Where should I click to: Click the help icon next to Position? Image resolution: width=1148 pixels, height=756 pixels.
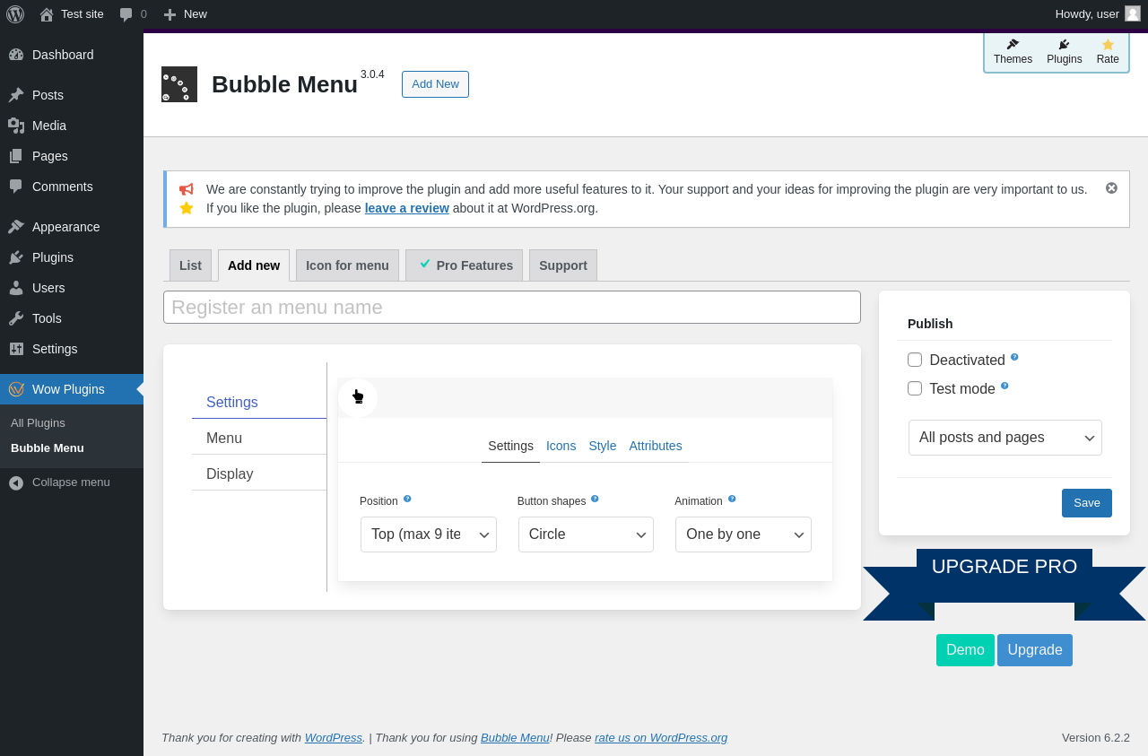[407, 499]
